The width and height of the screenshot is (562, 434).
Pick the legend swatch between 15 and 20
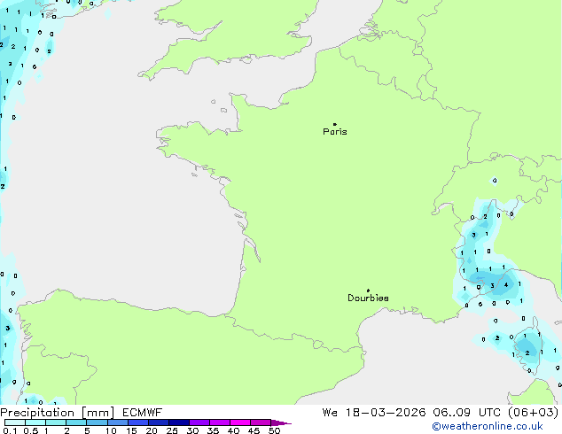point(138,422)
